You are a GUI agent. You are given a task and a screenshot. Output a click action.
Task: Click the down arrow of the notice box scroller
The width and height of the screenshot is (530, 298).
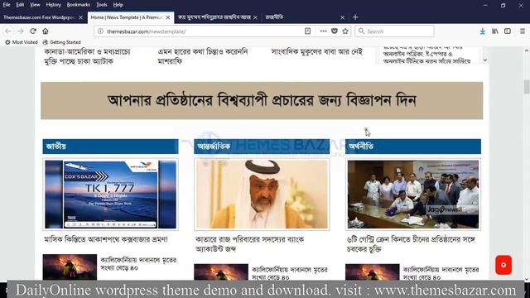(x=485, y=60)
